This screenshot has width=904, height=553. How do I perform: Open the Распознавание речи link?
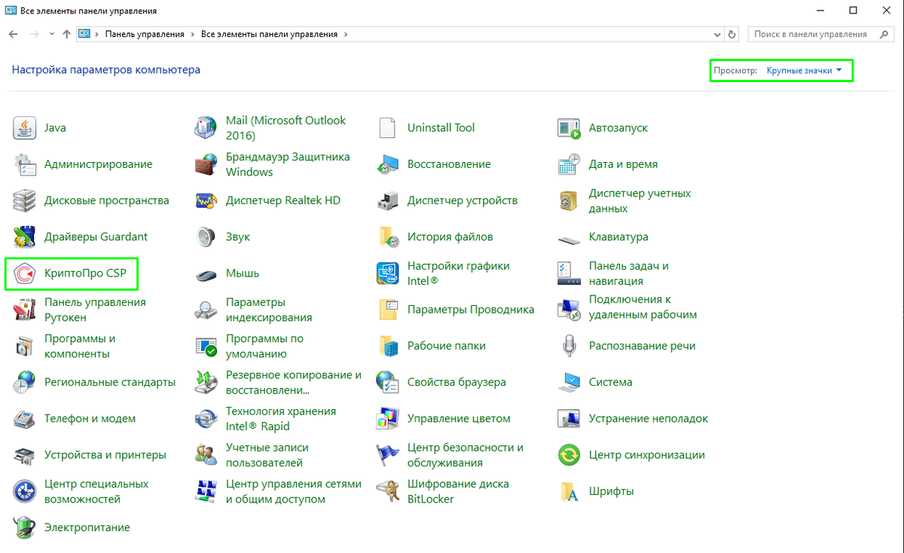click(x=643, y=346)
